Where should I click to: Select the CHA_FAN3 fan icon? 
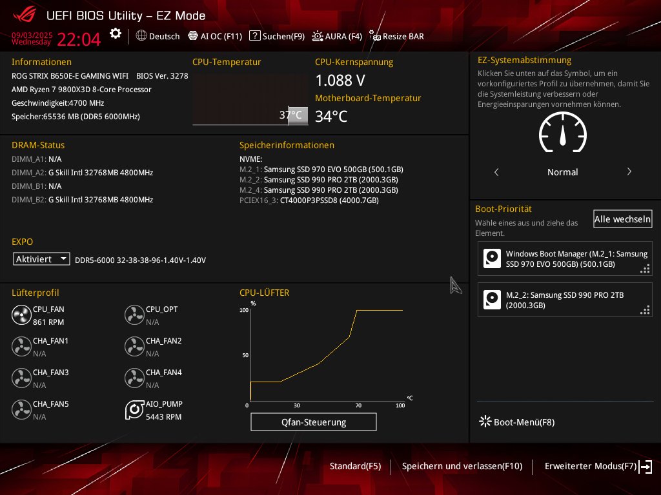pyautogui.click(x=21, y=378)
